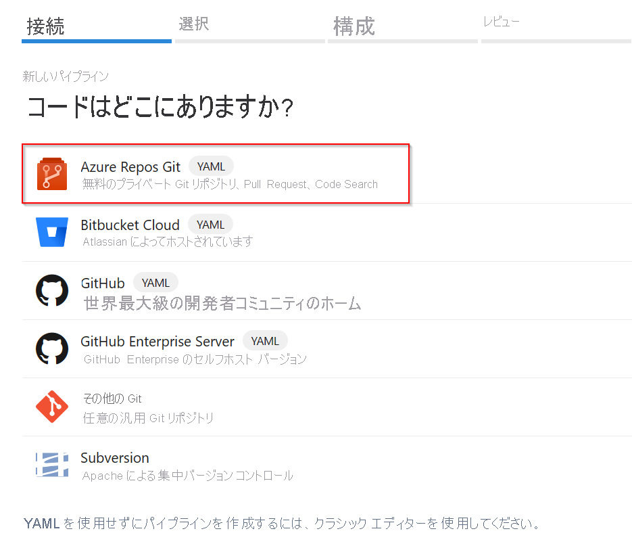Viewport: 632px width, 548px height.
Task: Select the Bitbucket Cloud repository option
Action: click(x=130, y=225)
